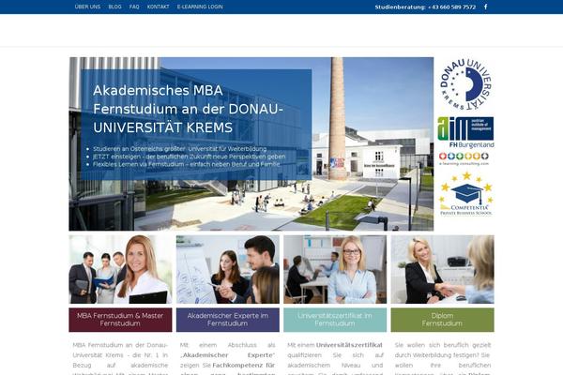Open the E-Learning Login link
563x375 pixels.
(200, 7)
